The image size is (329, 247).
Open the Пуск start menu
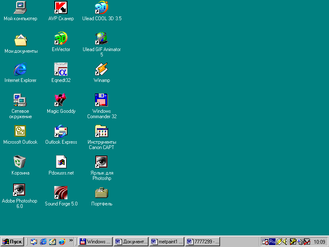pos(12,242)
